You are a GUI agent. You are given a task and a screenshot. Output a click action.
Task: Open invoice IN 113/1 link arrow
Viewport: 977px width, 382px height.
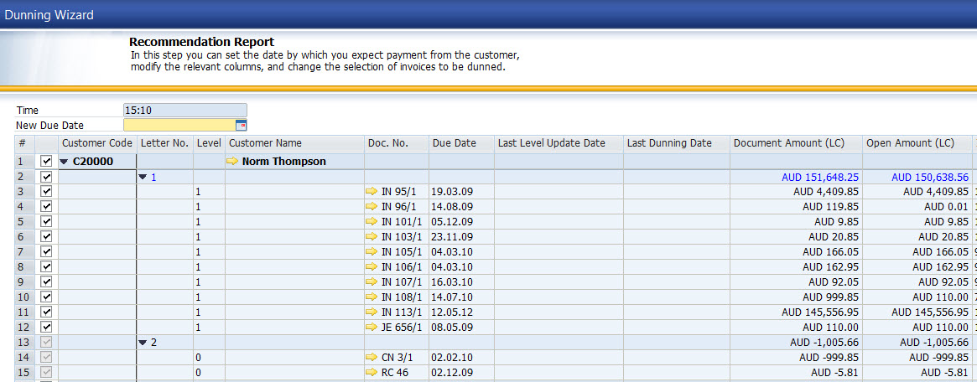[x=372, y=312]
